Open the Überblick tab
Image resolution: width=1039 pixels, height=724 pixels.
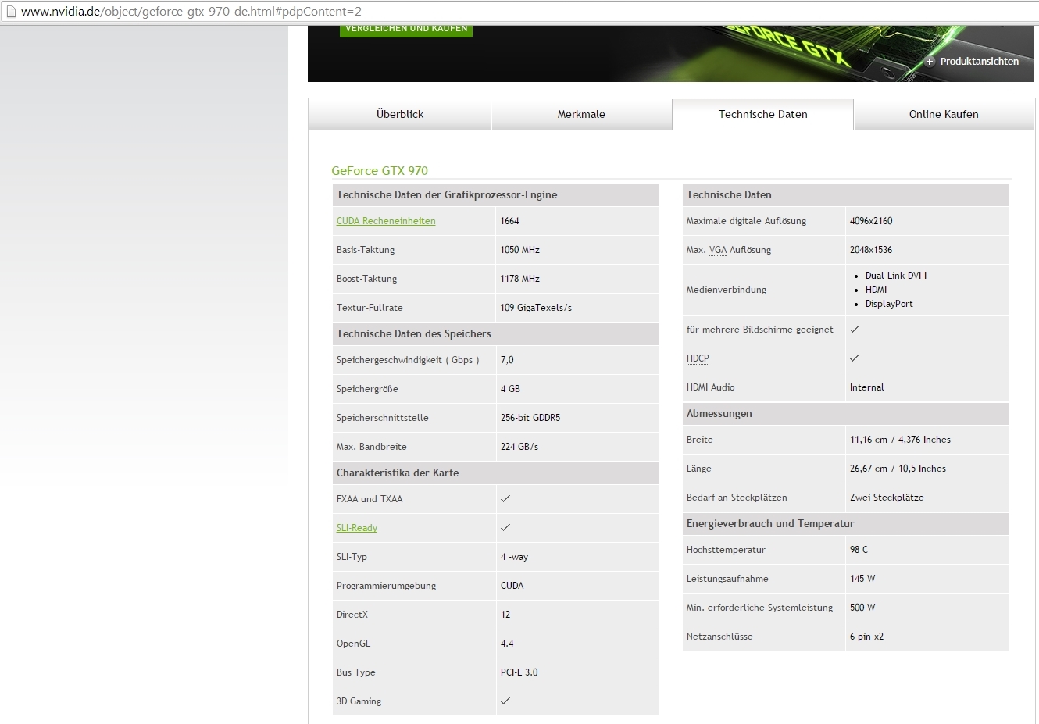pyautogui.click(x=400, y=114)
